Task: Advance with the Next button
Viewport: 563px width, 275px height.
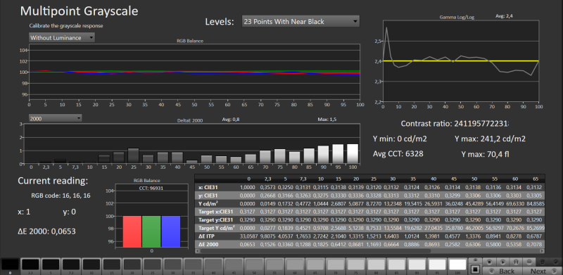Action: (543, 271)
